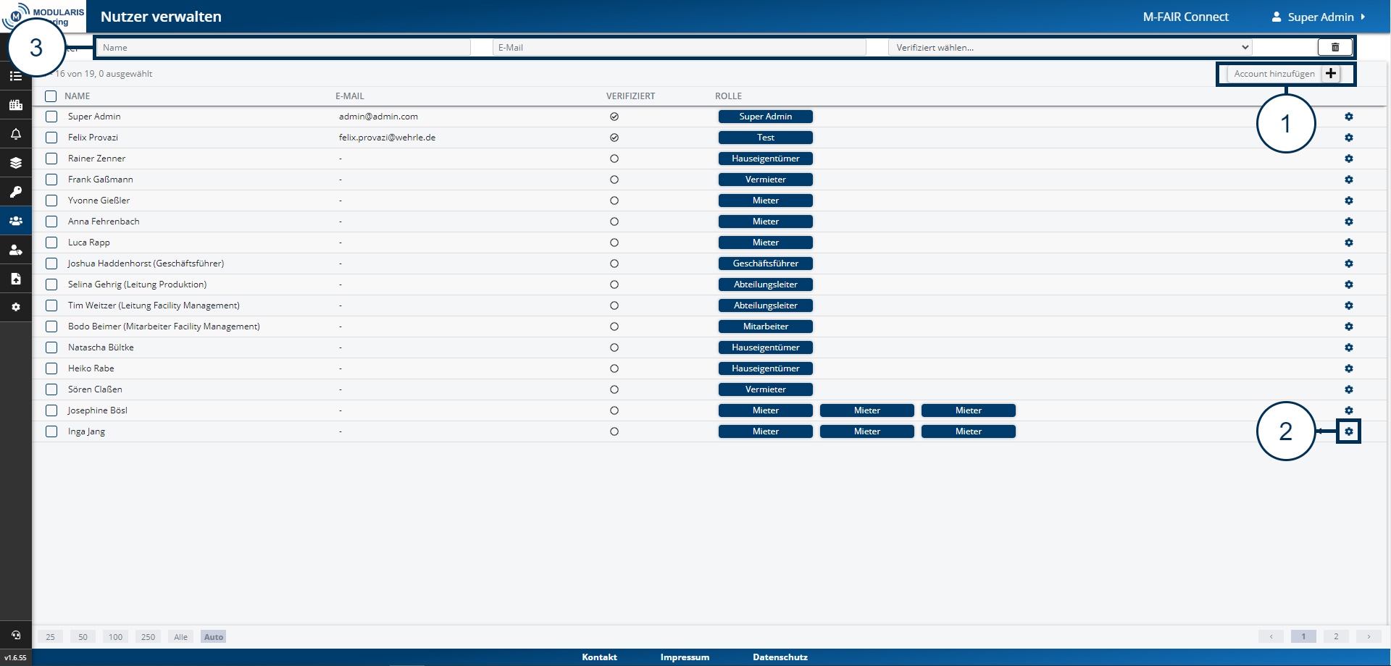Image resolution: width=1391 pixels, height=666 pixels.
Task: Open the file upload sidebar icon
Action: coord(16,279)
